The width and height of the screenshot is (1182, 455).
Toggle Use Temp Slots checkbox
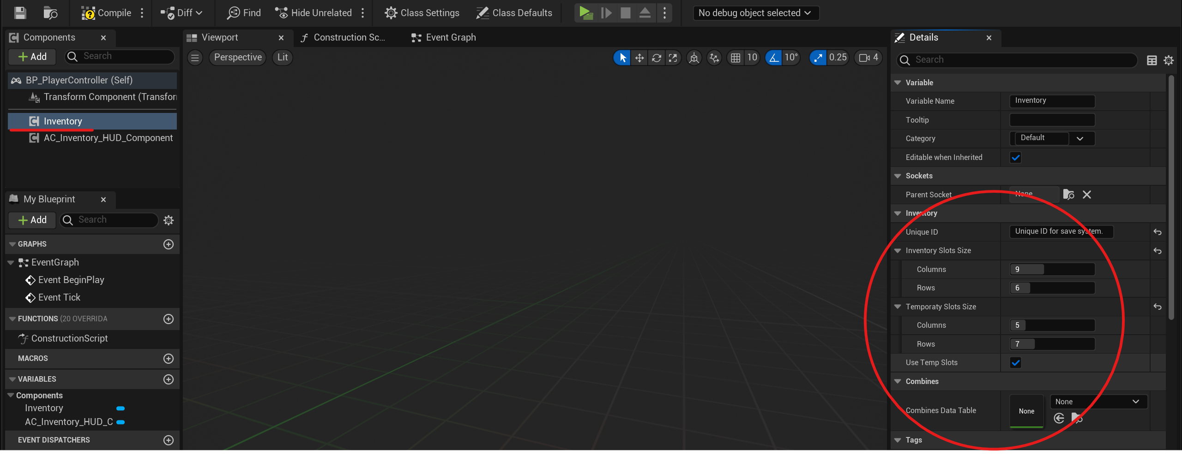point(1016,363)
